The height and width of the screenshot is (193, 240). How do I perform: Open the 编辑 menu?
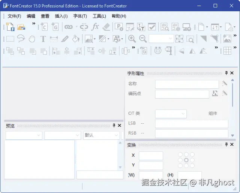coord(31,16)
